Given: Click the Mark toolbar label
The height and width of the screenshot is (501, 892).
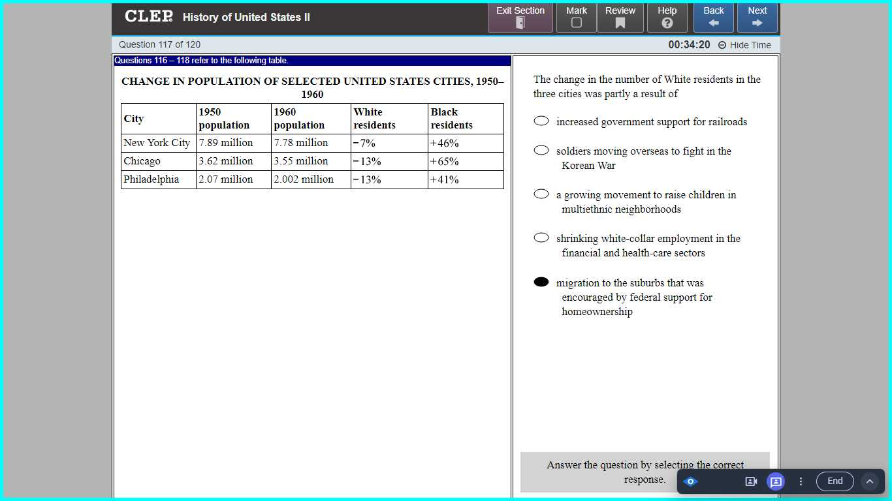Looking at the screenshot, I should (576, 10).
